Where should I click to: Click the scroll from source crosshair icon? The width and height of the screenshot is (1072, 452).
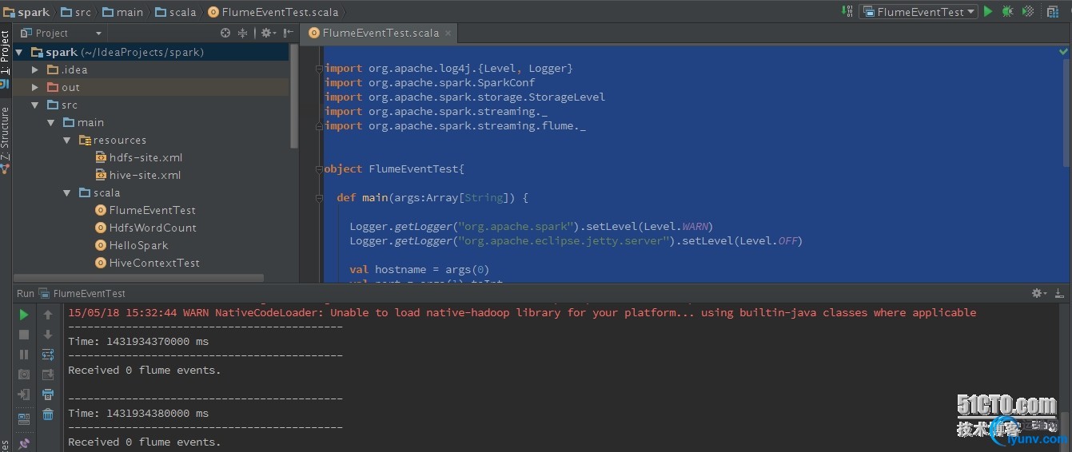225,33
